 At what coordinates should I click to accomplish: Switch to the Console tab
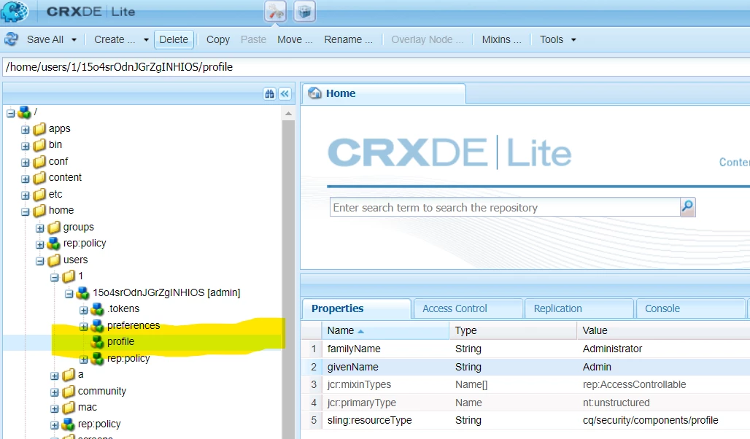tap(691, 308)
